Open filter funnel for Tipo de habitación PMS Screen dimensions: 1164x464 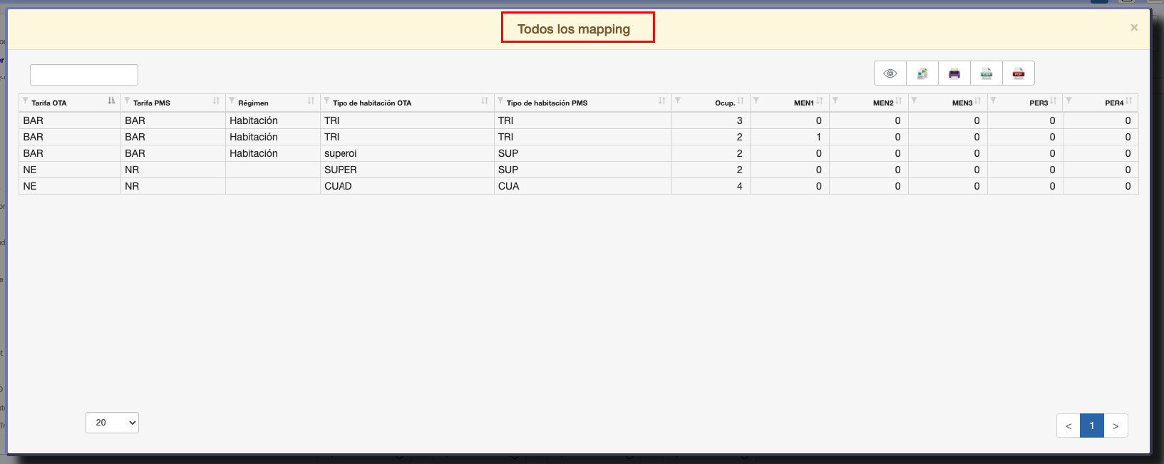pyautogui.click(x=500, y=101)
